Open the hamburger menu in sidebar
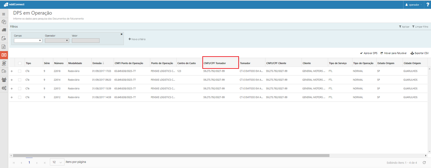 [4, 14]
